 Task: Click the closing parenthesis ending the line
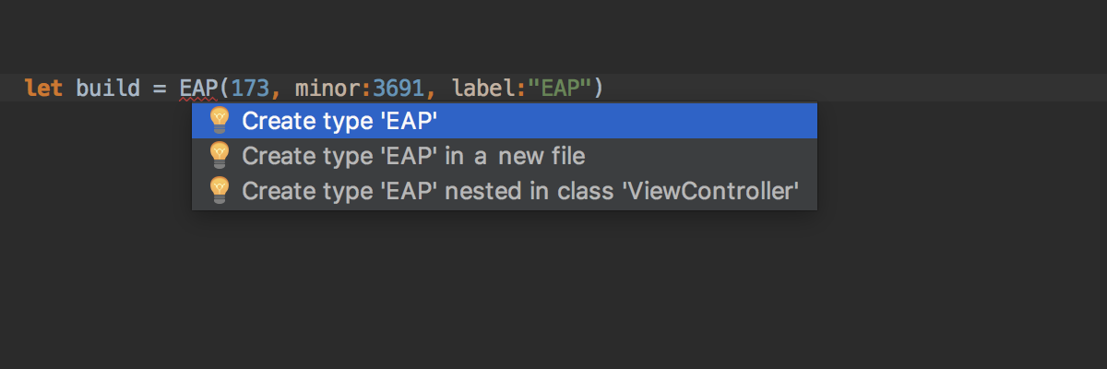point(598,89)
